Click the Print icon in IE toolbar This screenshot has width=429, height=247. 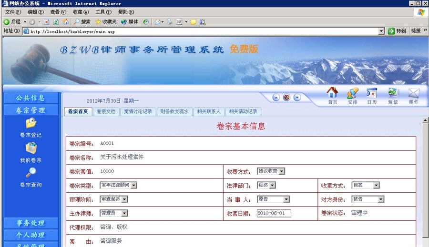coord(170,22)
